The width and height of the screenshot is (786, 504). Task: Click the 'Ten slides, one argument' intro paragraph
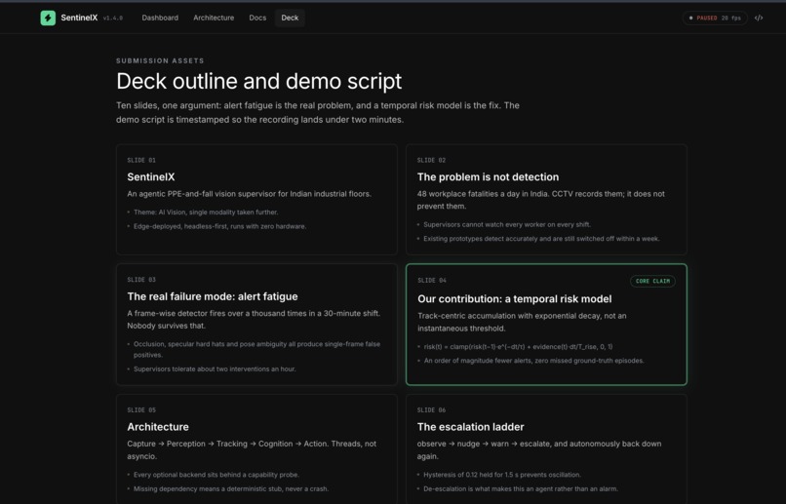point(318,113)
